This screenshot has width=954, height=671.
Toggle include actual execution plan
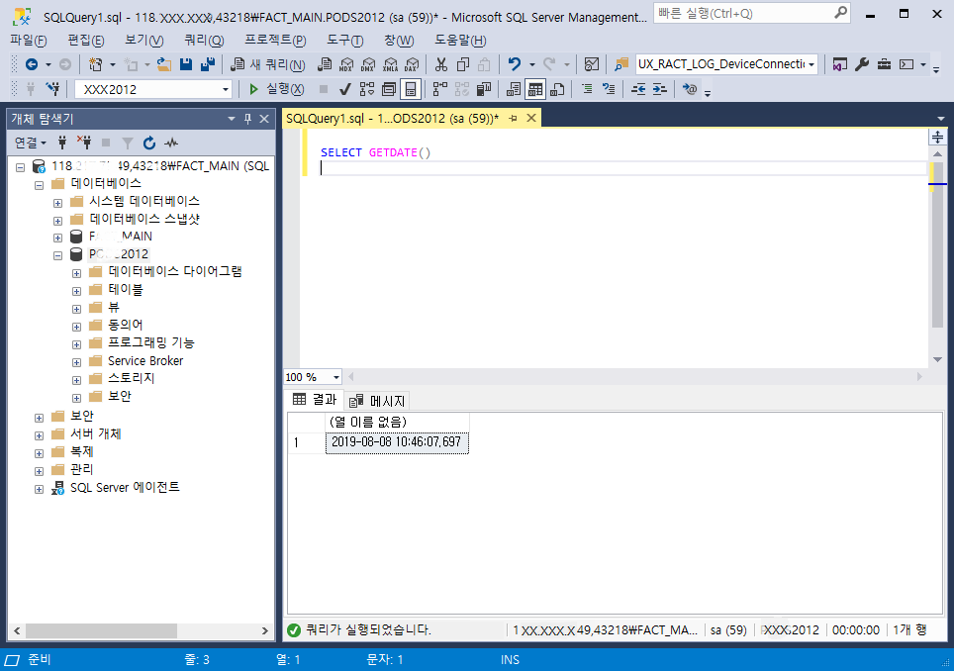(x=439, y=89)
